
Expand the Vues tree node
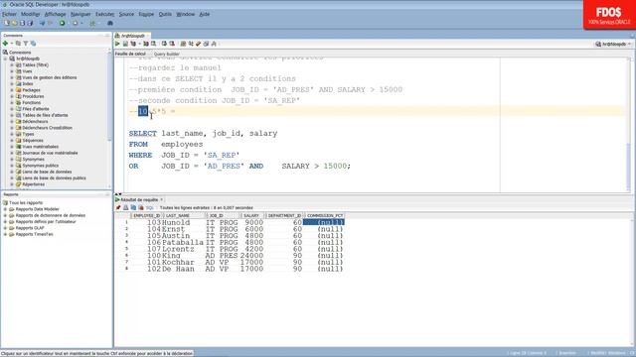[12, 71]
